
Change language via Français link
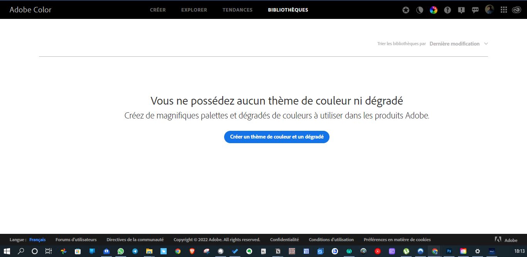point(37,240)
